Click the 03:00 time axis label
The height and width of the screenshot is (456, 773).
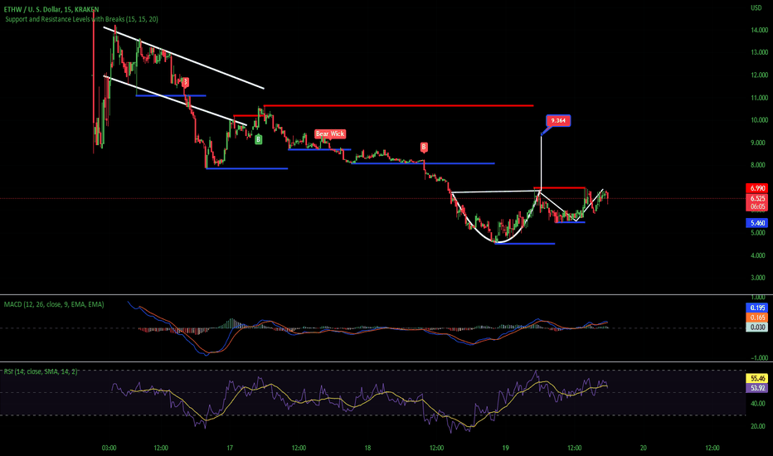click(109, 448)
